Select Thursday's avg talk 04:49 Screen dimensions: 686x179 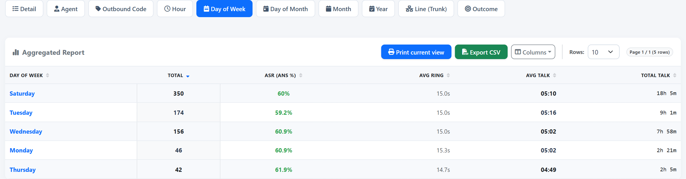pos(548,170)
